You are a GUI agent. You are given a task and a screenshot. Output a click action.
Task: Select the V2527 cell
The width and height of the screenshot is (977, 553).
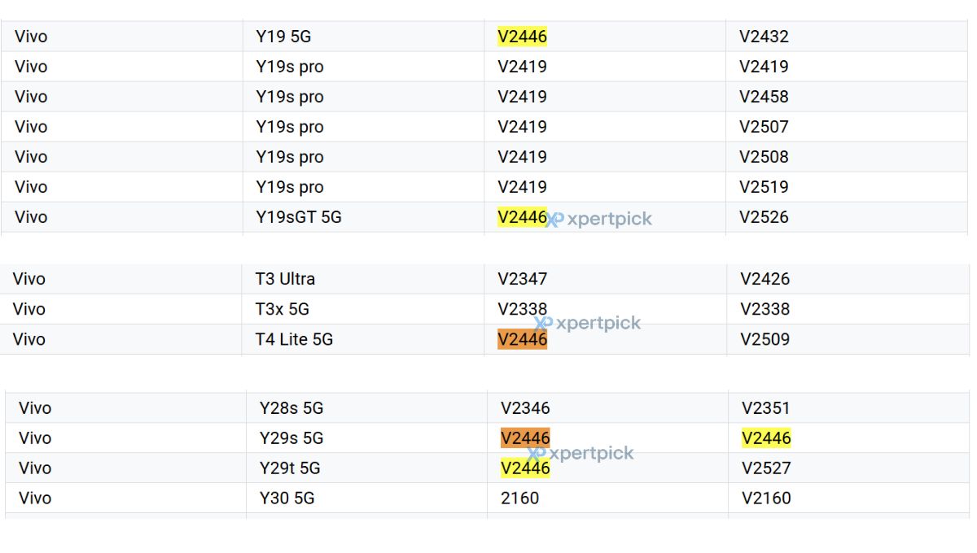766,468
